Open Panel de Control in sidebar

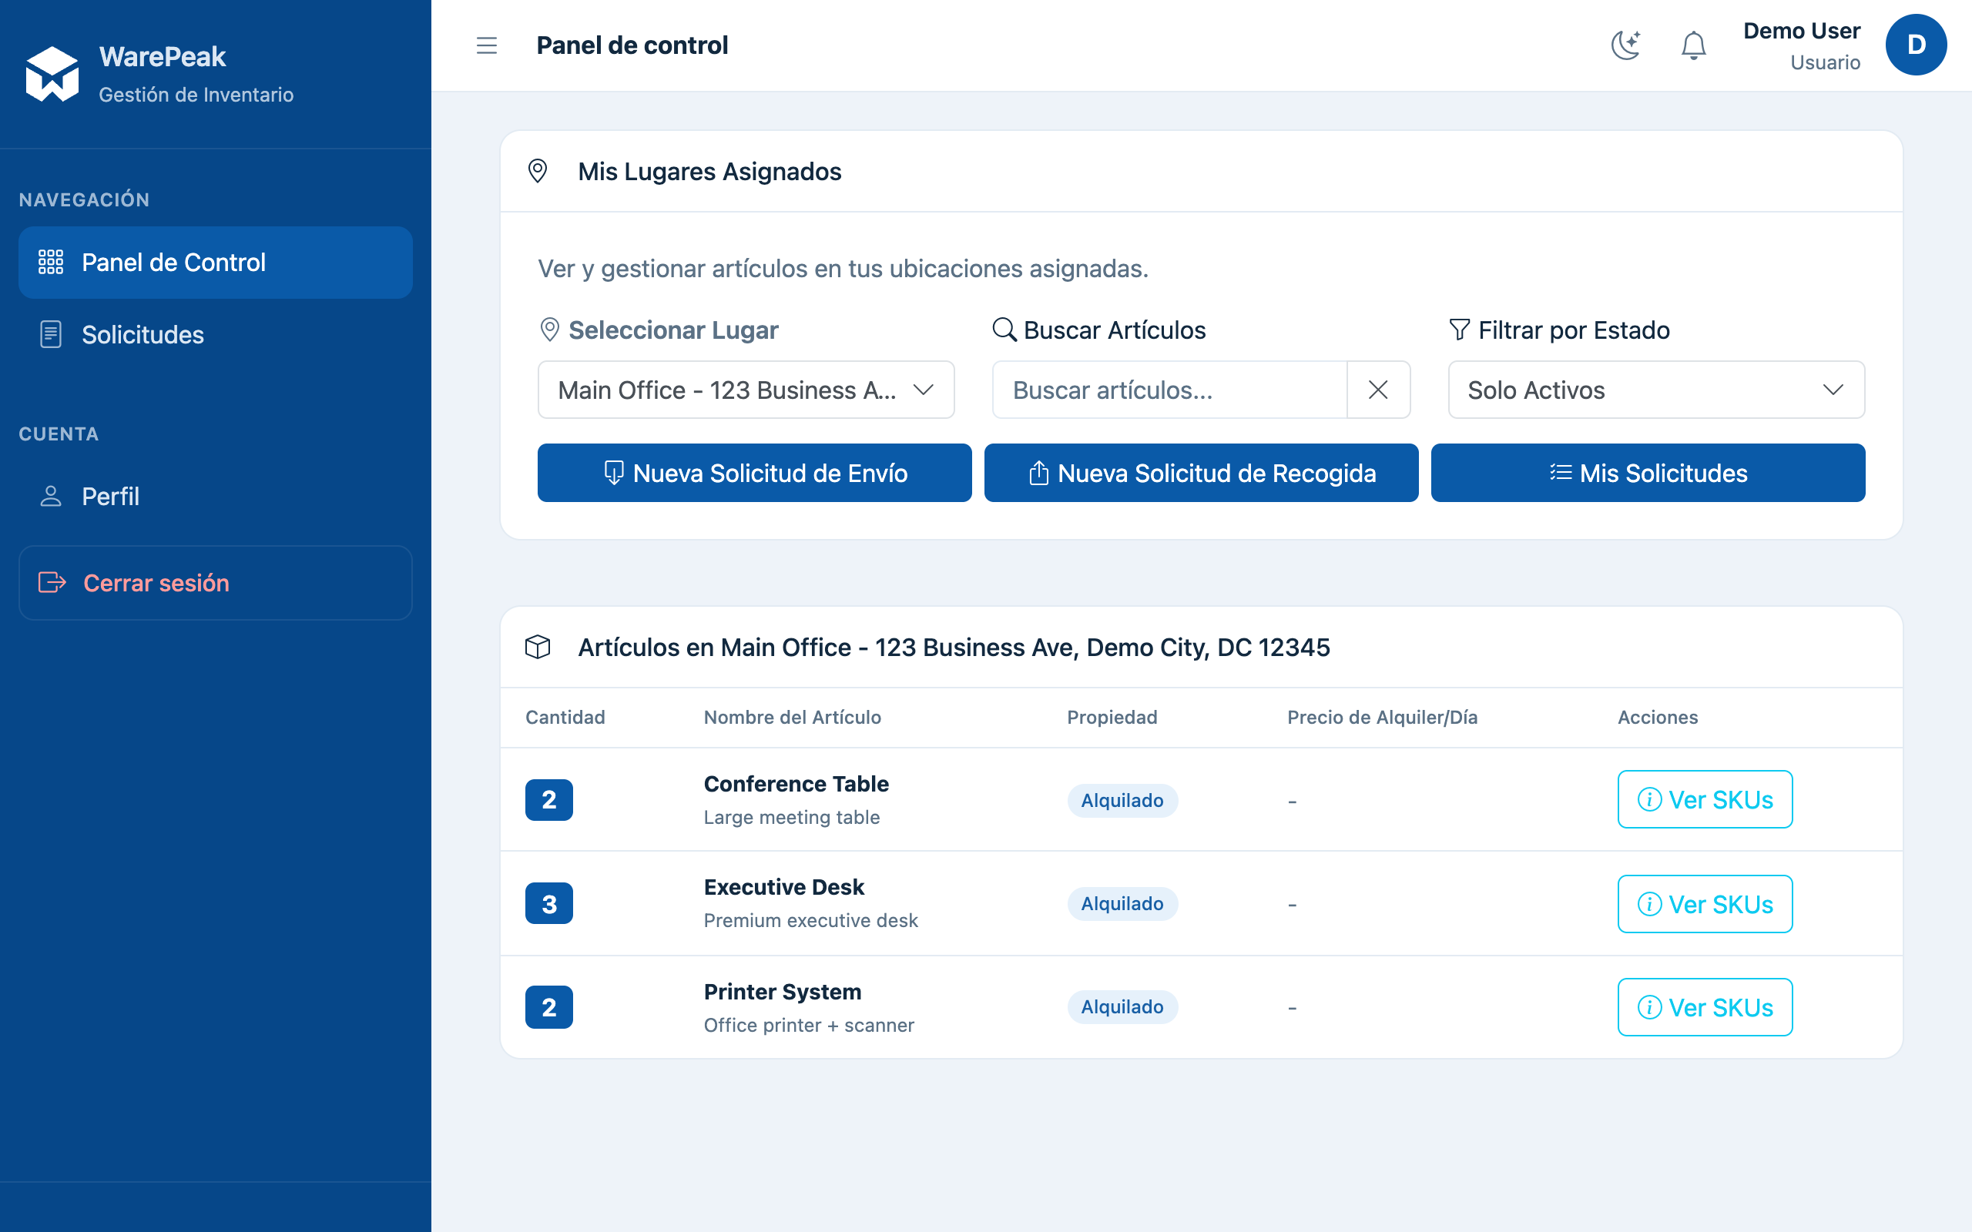[215, 263]
